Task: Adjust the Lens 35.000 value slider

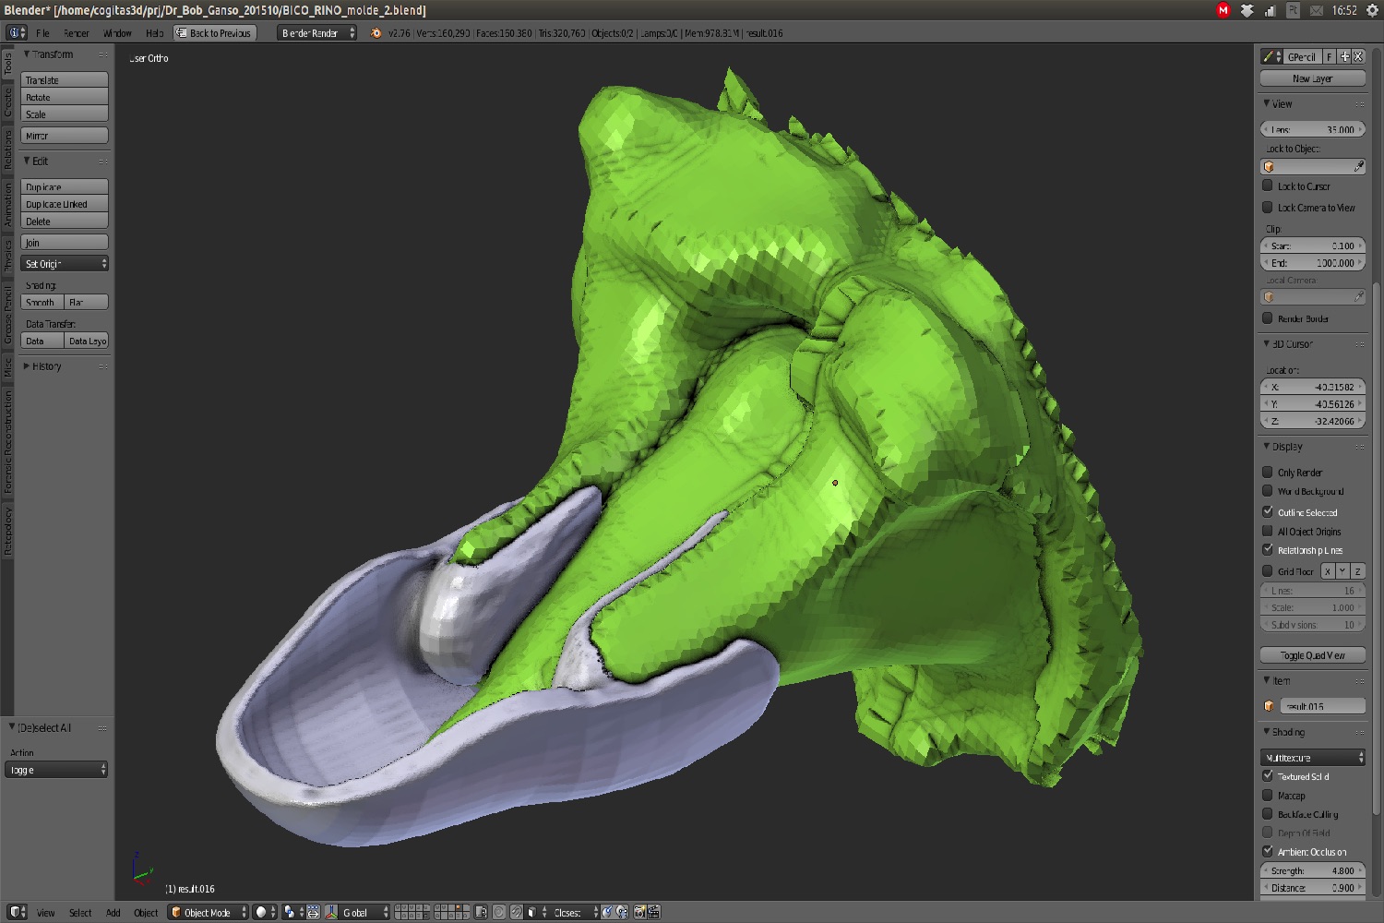Action: [x=1313, y=129]
